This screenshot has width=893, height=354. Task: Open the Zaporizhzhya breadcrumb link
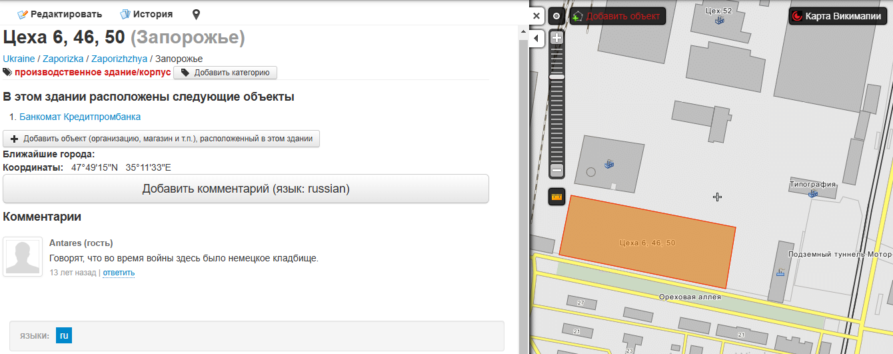(x=119, y=59)
